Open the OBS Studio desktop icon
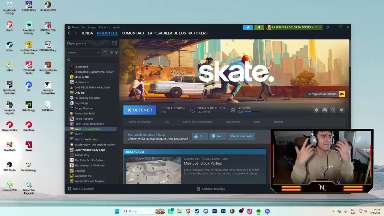Screen dimensions: 384x216 pos(10,167)
